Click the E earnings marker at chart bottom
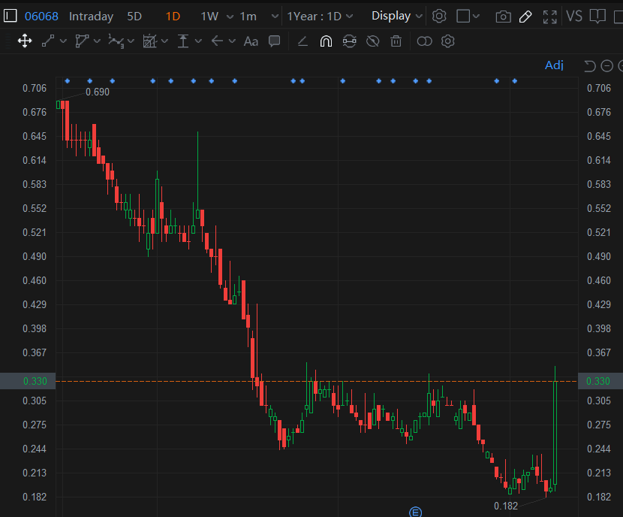This screenshot has width=623, height=517. [x=415, y=512]
